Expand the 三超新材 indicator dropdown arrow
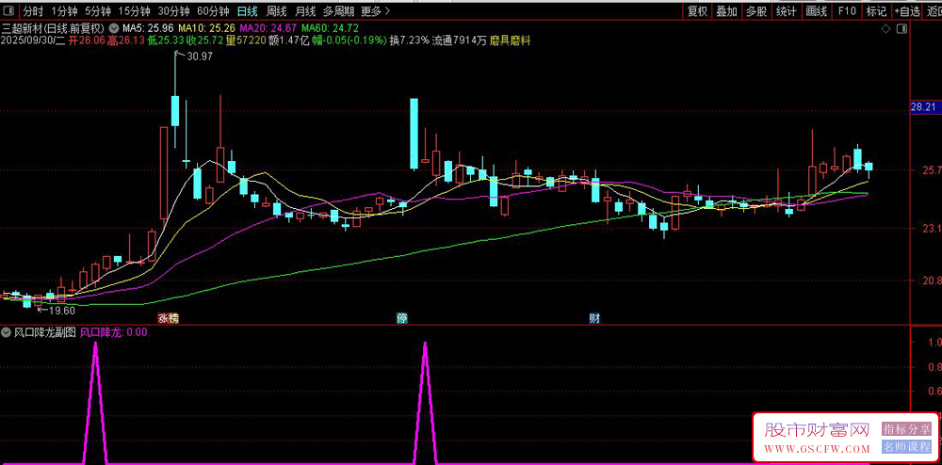 pos(114,28)
